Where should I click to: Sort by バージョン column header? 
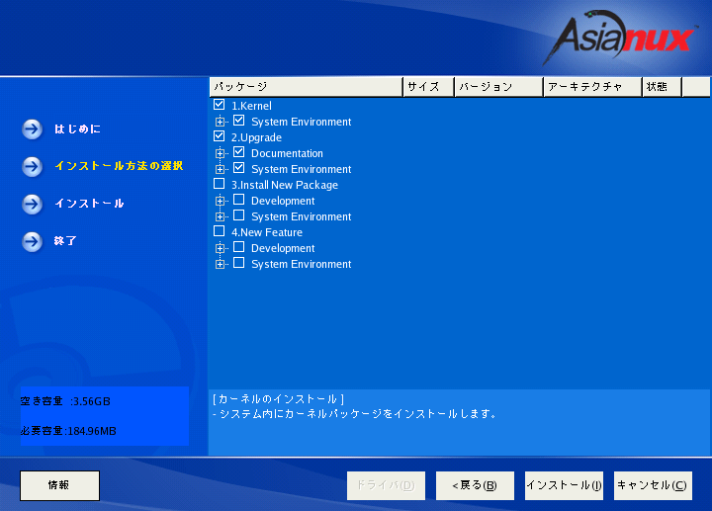499,87
